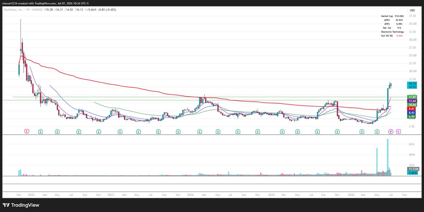Click the H16.31 high value
The width and height of the screenshot is (424, 212).
point(58,10)
